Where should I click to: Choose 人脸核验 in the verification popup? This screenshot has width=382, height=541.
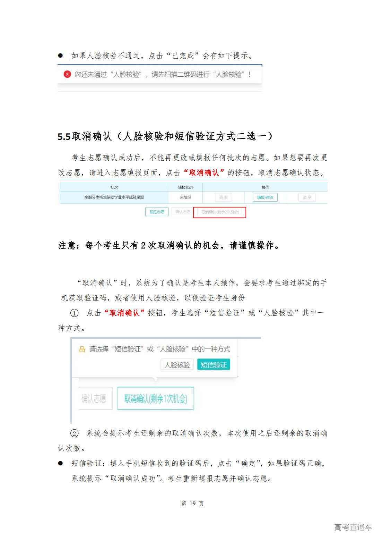tap(177, 365)
